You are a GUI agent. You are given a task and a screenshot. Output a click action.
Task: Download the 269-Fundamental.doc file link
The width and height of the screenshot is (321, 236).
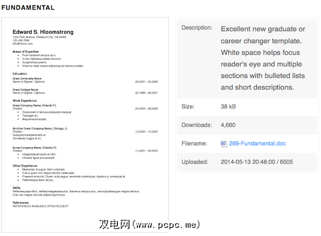point(257,144)
